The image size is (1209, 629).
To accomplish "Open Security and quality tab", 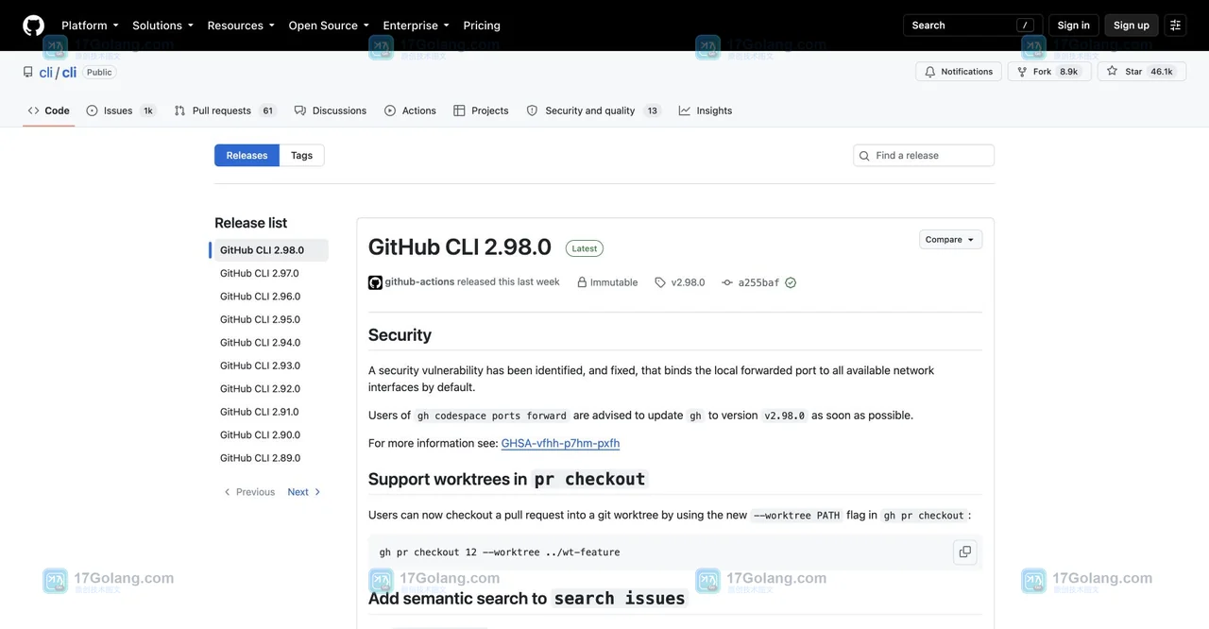I will click(593, 110).
